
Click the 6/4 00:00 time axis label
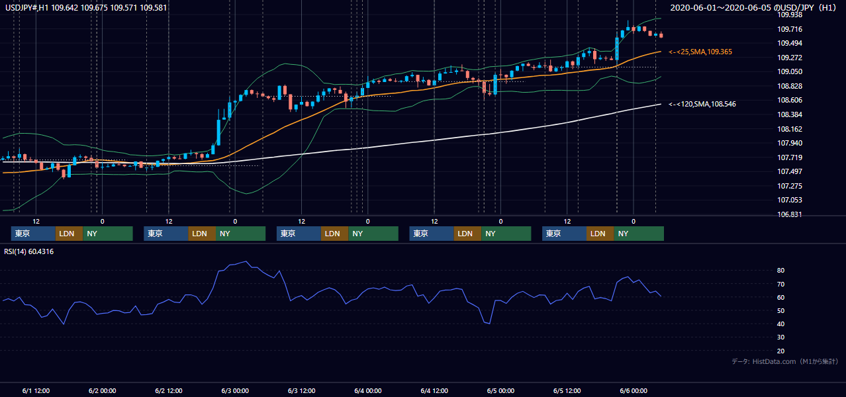[367, 391]
